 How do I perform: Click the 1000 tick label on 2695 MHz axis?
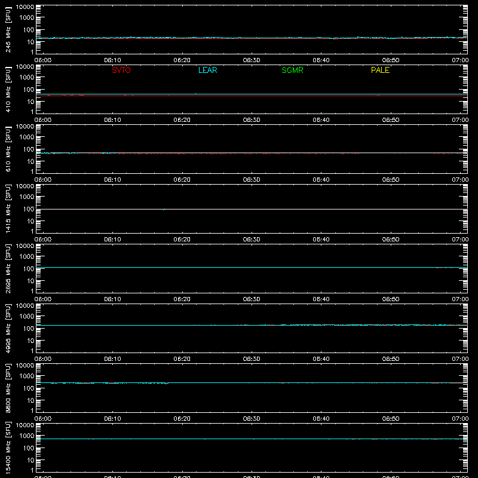pyautogui.click(x=27, y=257)
